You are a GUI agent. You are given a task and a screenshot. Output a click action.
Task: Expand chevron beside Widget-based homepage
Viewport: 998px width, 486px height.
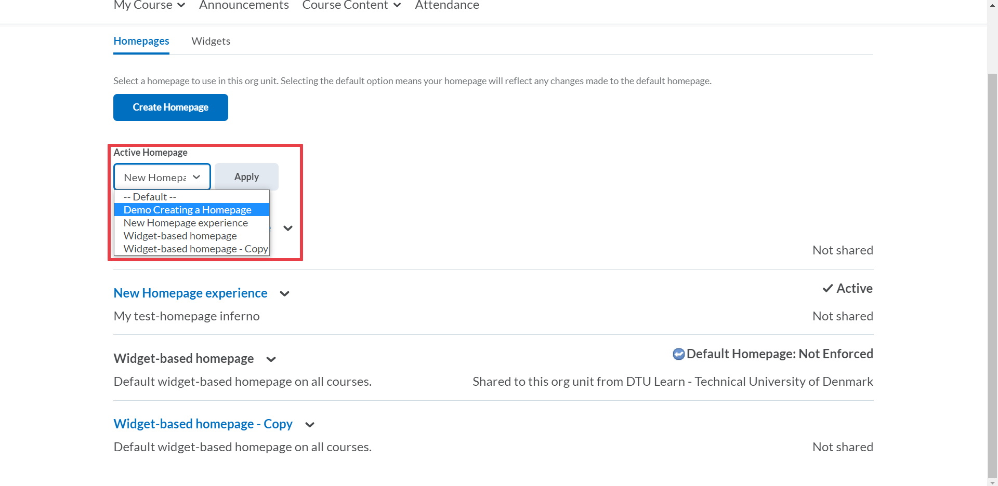point(271,359)
